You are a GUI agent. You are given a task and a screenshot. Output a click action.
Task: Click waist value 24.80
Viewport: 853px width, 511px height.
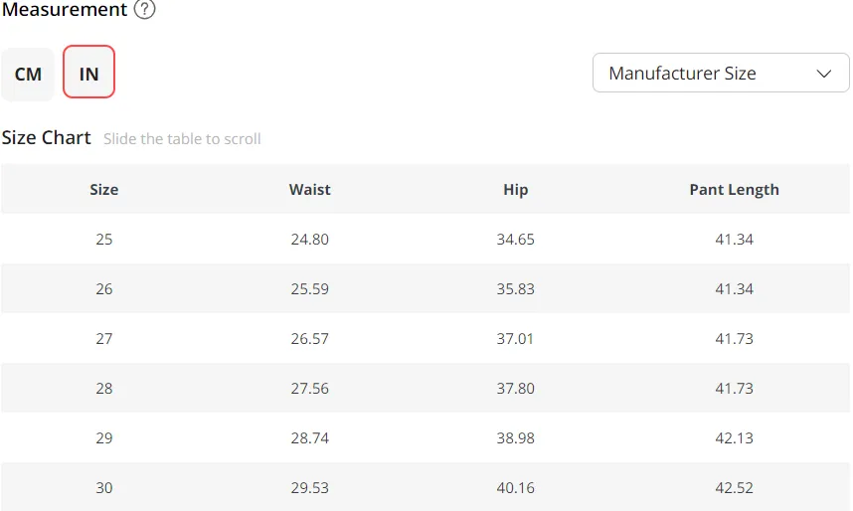[x=309, y=240]
